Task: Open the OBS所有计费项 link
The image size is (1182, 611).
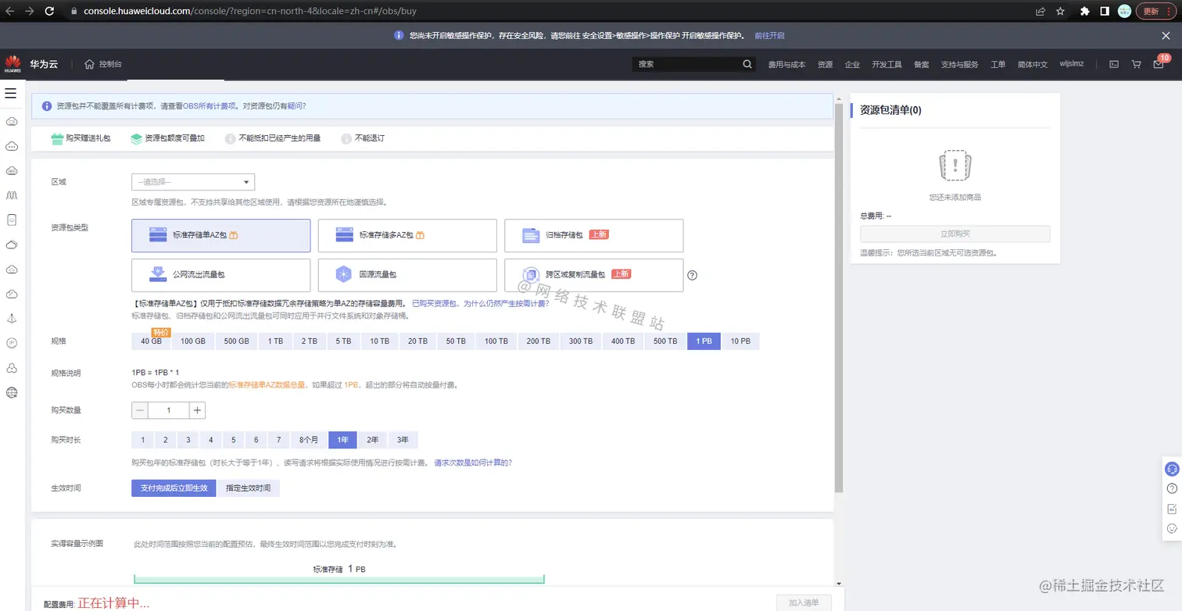Action: pyautogui.click(x=209, y=105)
